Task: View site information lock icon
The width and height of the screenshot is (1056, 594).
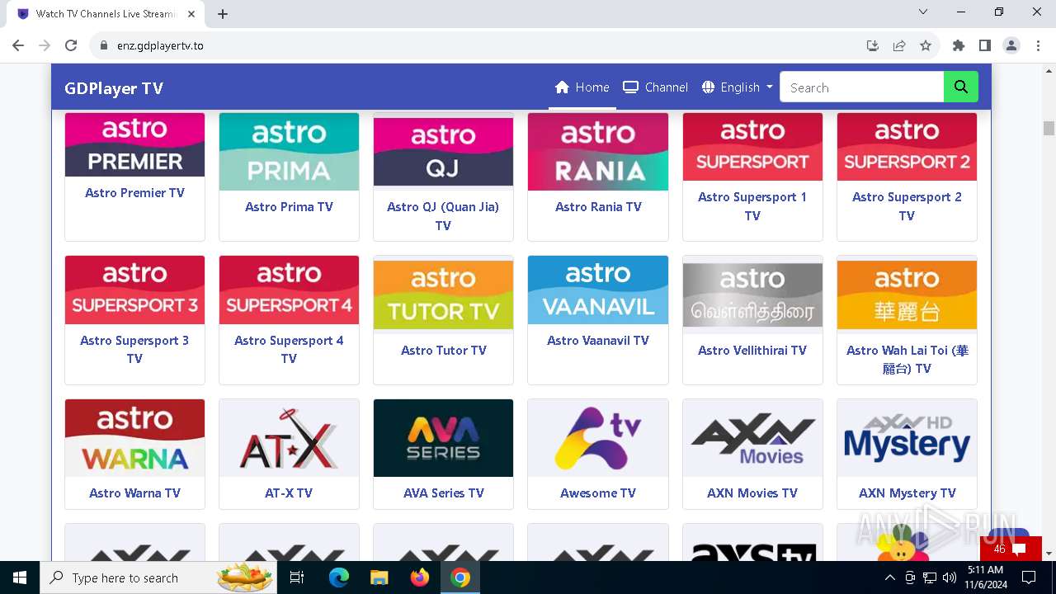Action: click(104, 45)
